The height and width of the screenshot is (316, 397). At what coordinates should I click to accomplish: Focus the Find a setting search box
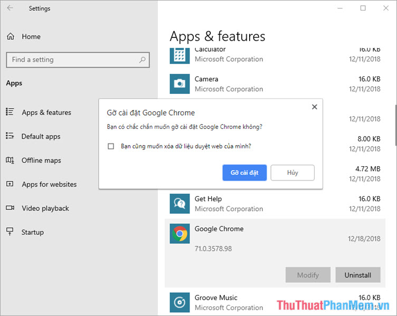pos(78,60)
